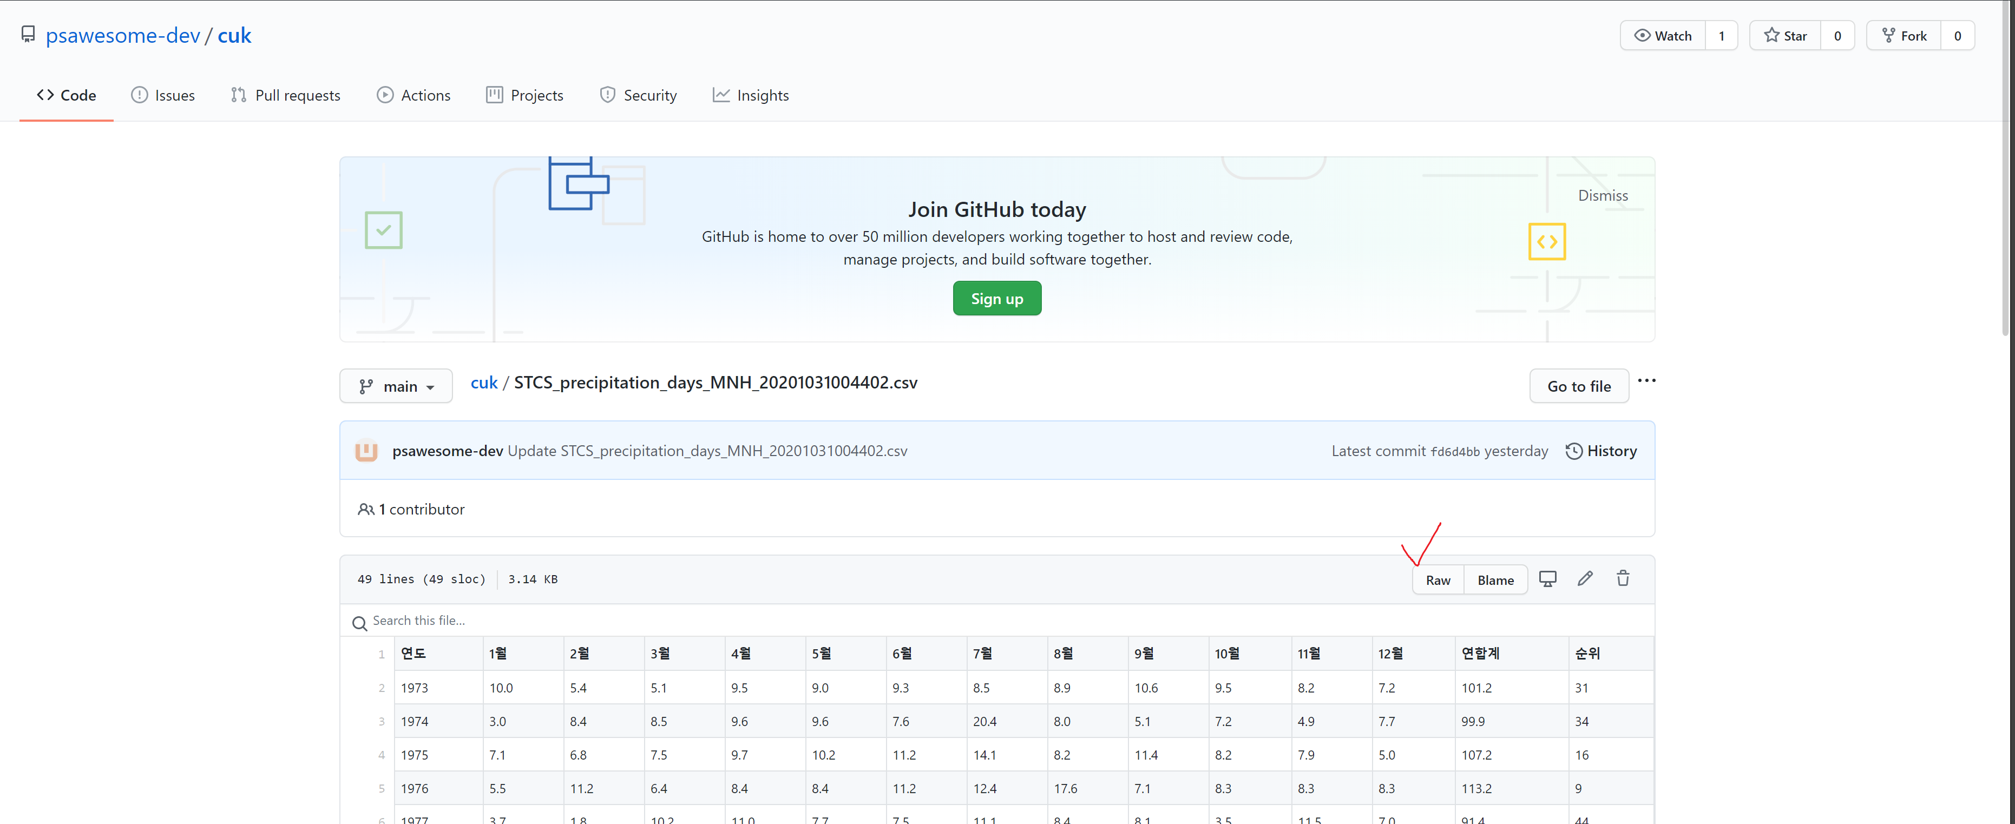
Task: Click the pencil edit file icon
Action: tap(1585, 578)
